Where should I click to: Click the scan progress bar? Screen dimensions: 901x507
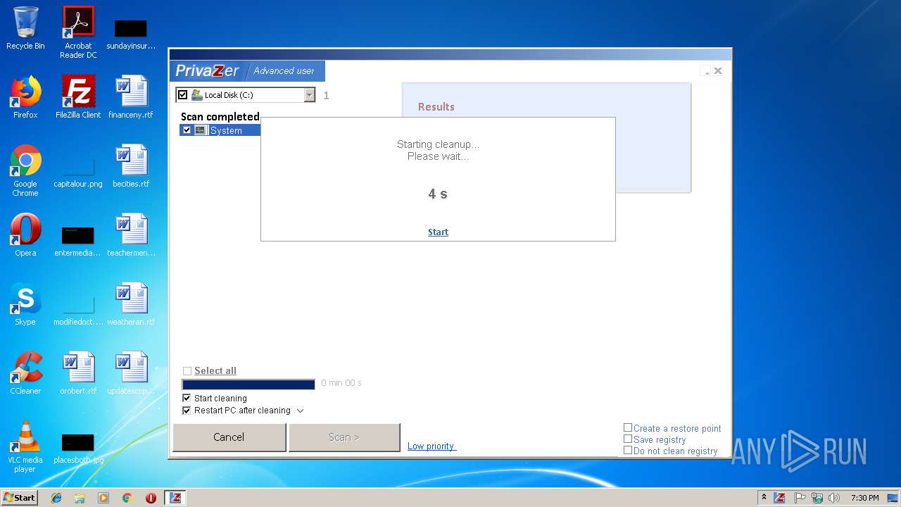[248, 384]
